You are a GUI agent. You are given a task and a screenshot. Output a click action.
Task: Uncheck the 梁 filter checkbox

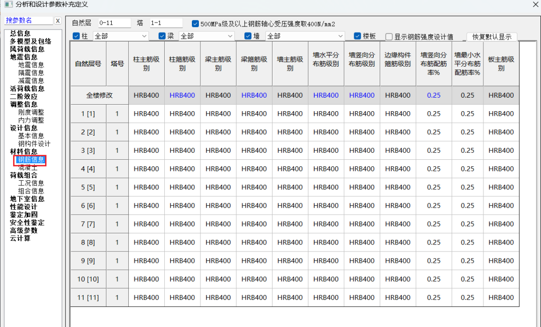tap(161, 36)
